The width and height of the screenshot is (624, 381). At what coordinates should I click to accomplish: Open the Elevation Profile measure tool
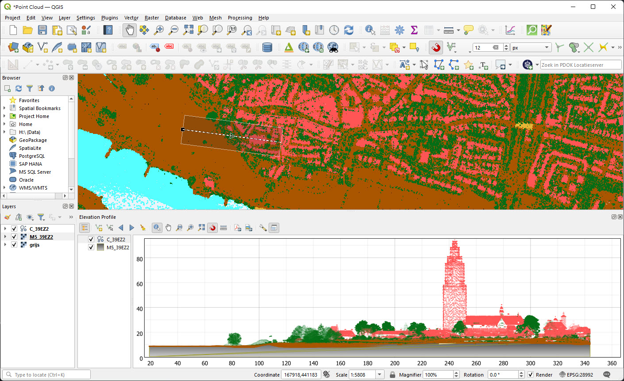pos(223,228)
